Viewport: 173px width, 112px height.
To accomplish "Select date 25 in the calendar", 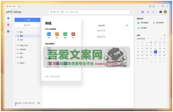I will click(x=151, y=55).
